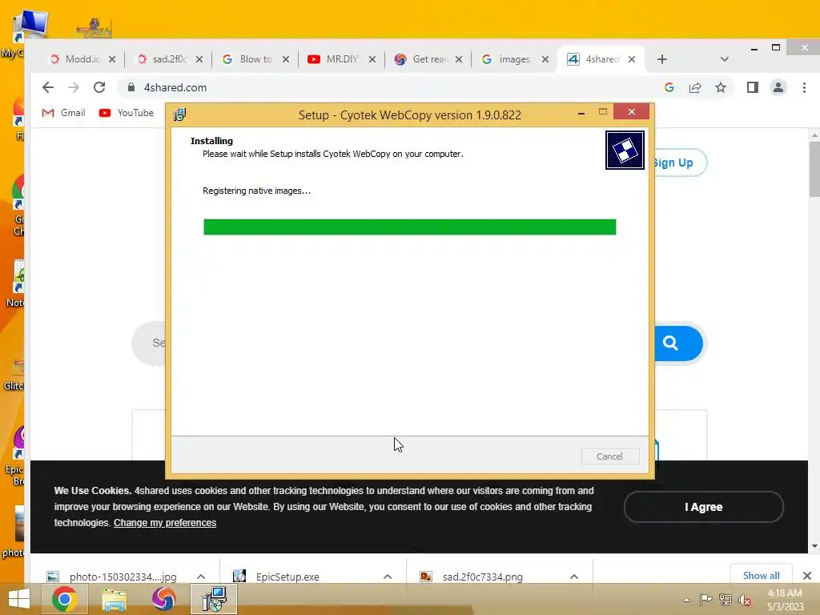Close the 4shared tab
The image size is (820, 615).
tap(632, 59)
